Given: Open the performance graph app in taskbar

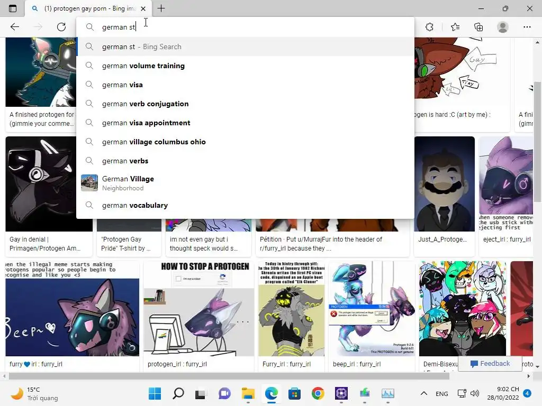Looking at the screenshot, I should click(388, 393).
